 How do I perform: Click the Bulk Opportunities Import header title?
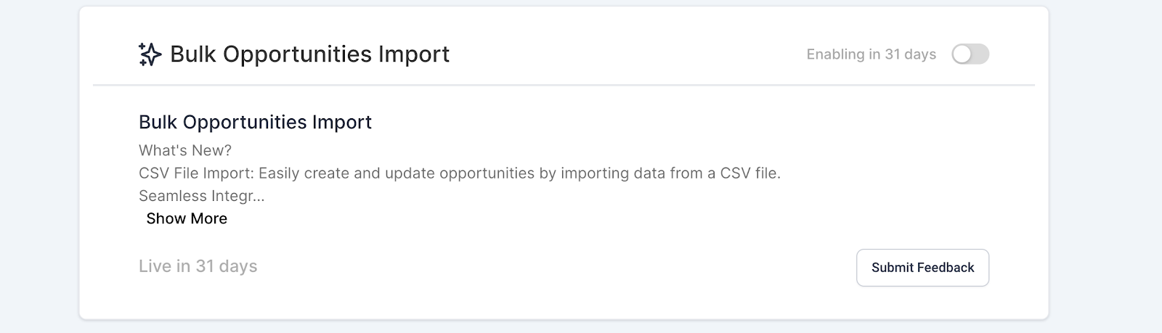[310, 54]
